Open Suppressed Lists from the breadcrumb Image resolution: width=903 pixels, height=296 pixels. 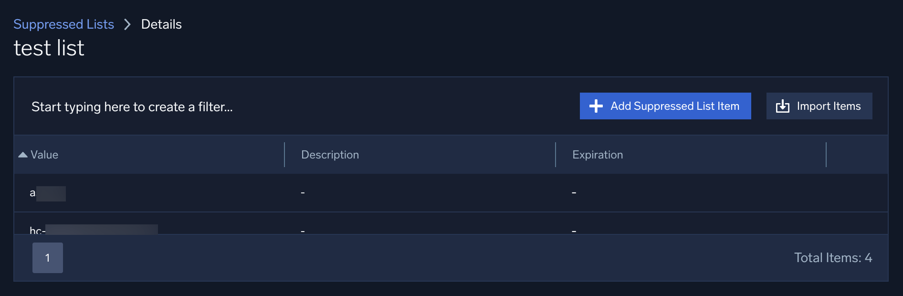[x=63, y=24]
